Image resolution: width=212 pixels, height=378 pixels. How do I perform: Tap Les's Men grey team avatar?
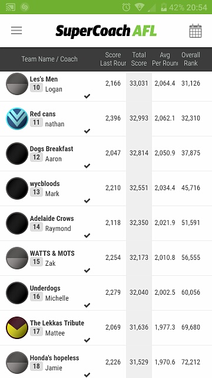[x=17, y=84]
